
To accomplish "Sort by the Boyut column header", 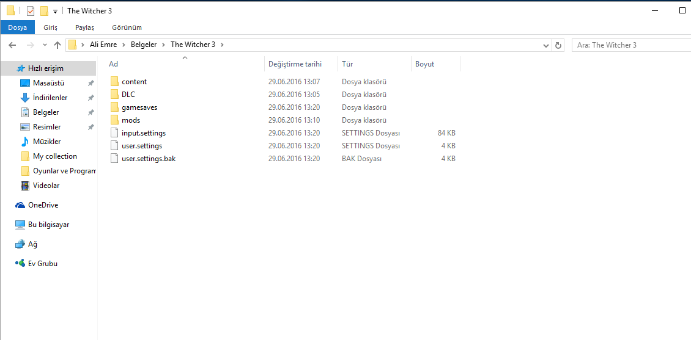I will pyautogui.click(x=436, y=63).
